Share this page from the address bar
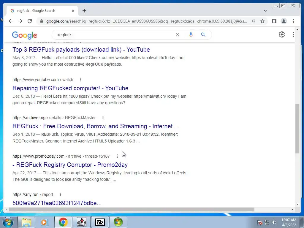This screenshot has width=304, height=228. click(253, 21)
